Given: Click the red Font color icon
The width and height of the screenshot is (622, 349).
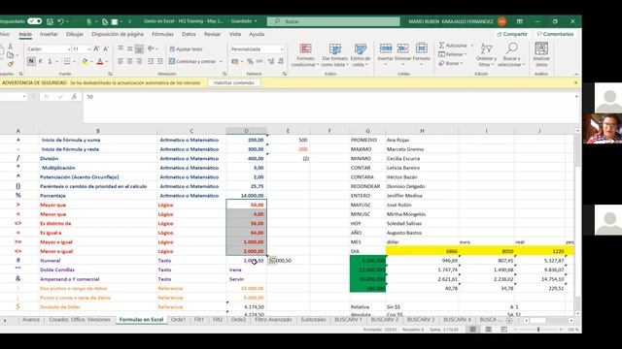Looking at the screenshot, I should [100, 61].
